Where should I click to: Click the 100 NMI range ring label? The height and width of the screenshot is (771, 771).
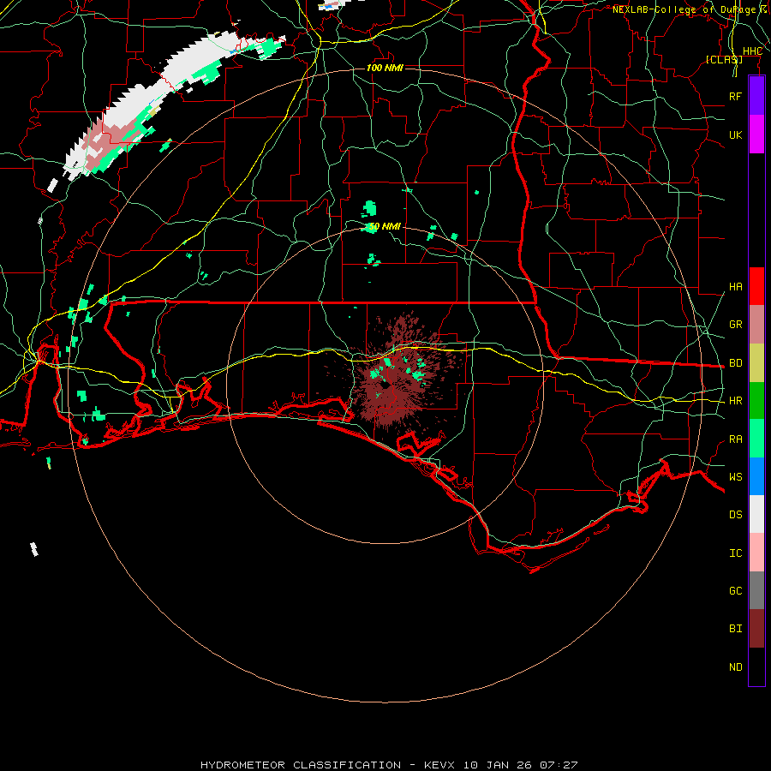(385, 68)
